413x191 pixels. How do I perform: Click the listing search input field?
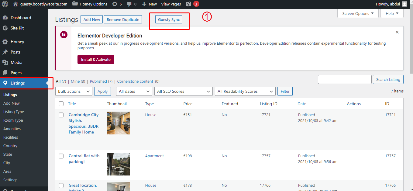[345, 79]
